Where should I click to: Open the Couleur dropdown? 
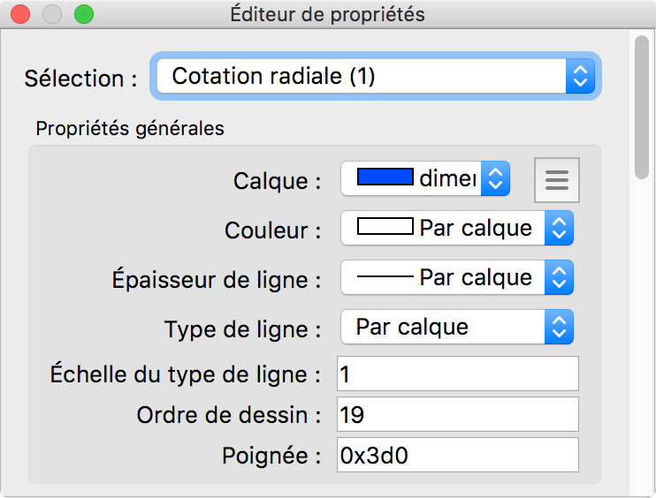[457, 229]
